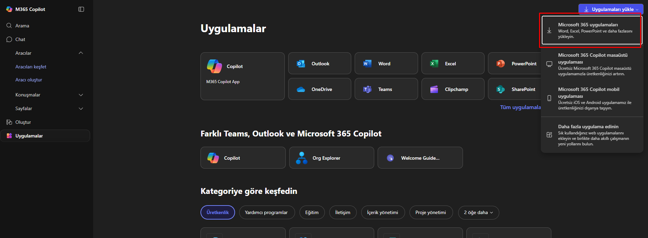This screenshot has width=648, height=238.
Task: Open the OneDrive cloud icon
Action: 301,89
